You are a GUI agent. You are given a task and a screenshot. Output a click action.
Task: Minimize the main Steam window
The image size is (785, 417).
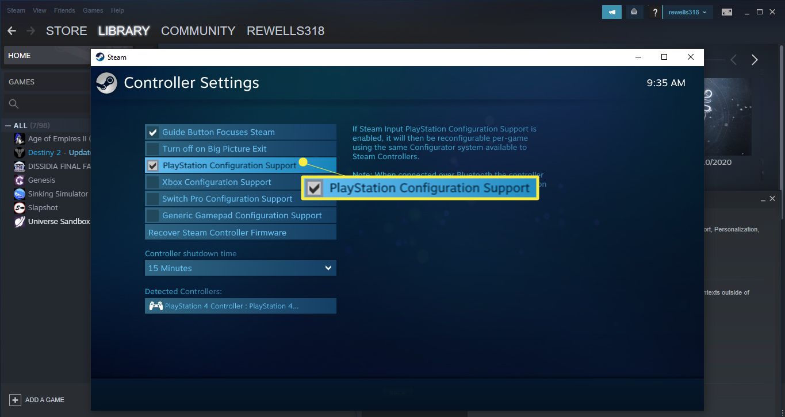[747, 12]
